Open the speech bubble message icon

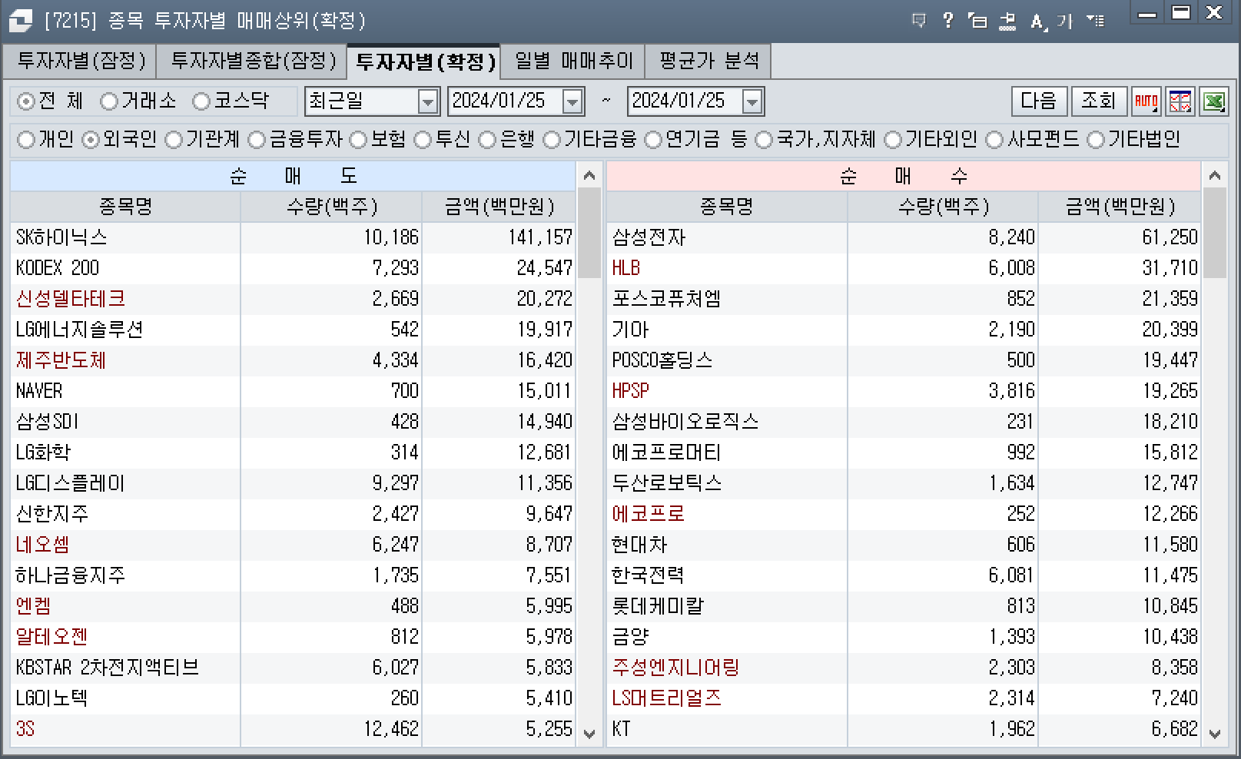coord(918,21)
